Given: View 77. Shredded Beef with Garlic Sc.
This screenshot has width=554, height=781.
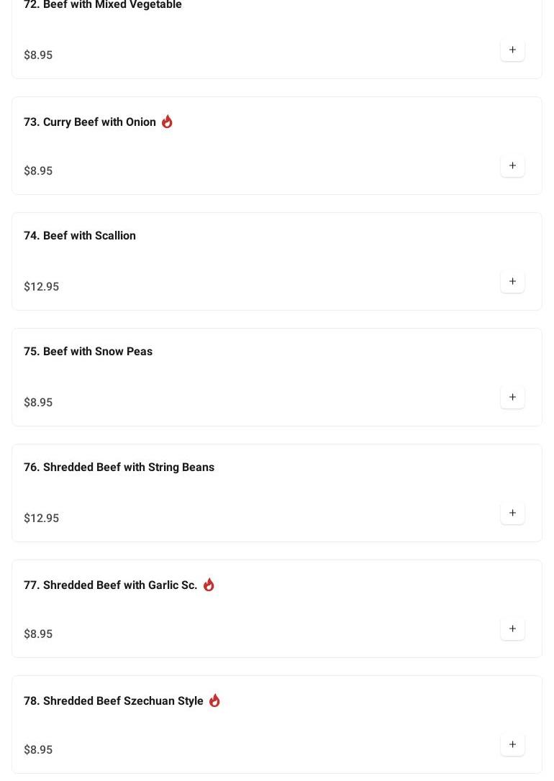Looking at the screenshot, I should coord(110,585).
